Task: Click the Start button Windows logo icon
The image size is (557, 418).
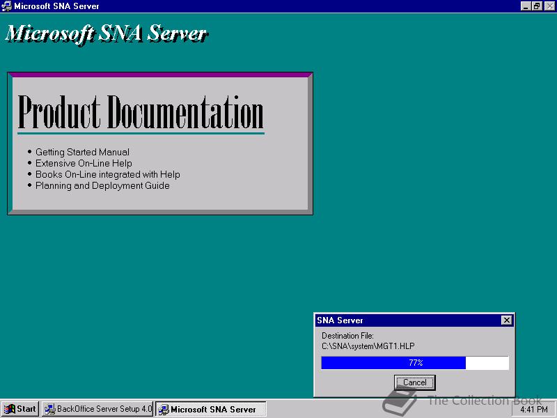Action: coord(10,409)
